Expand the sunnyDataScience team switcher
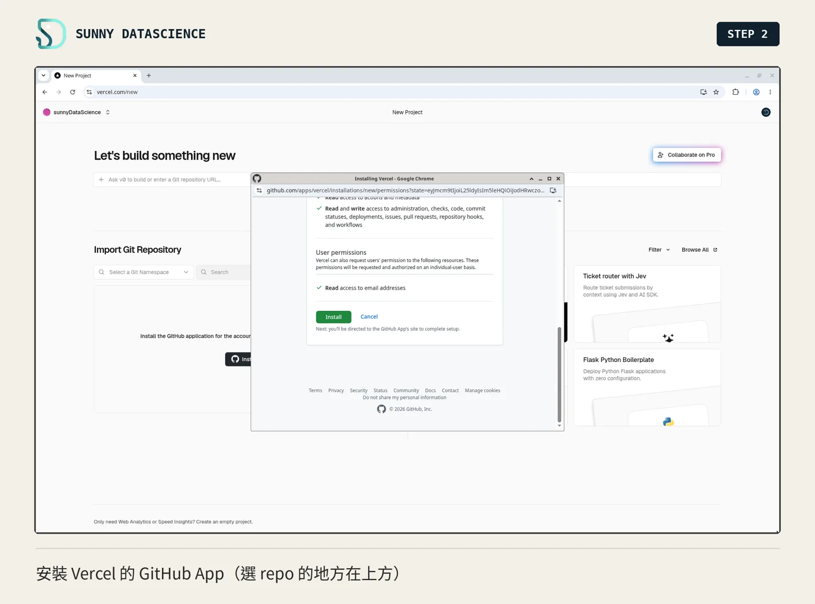The image size is (815, 604). 108,112
